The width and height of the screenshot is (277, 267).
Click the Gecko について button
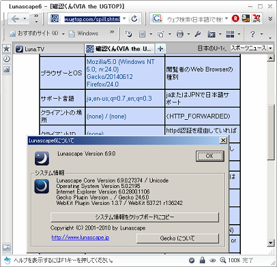(177, 238)
